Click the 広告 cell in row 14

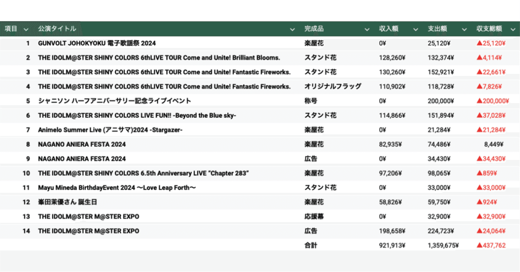click(311, 231)
